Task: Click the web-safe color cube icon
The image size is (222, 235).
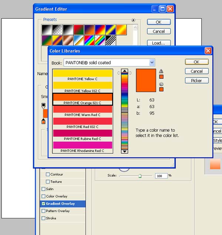Action: tap(161, 84)
